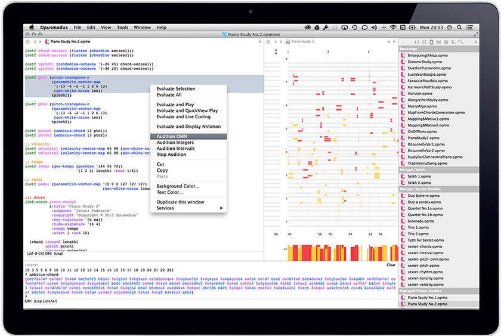This screenshot has height=336, width=501.
Task: Select the Morgan/Sextet Studies group header
Action: [x=439, y=189]
